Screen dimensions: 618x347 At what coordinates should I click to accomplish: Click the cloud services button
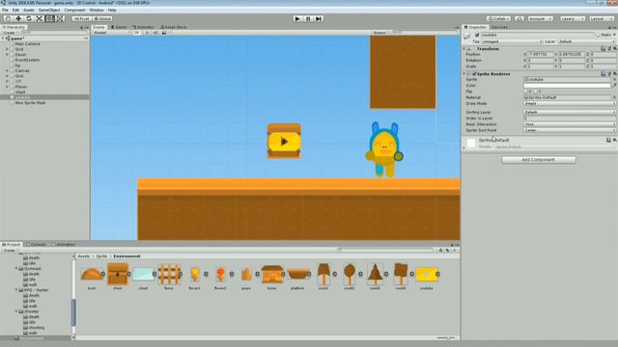point(520,18)
